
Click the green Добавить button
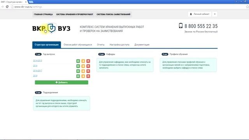point(61,82)
